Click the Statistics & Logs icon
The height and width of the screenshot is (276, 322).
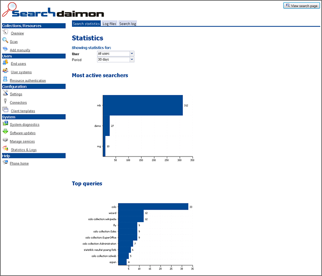pyautogui.click(x=5, y=148)
